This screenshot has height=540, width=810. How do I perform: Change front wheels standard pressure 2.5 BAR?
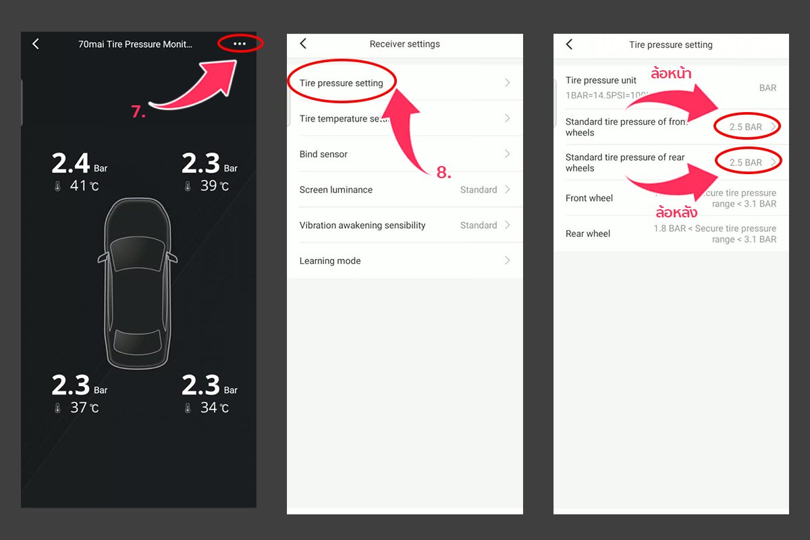(752, 127)
